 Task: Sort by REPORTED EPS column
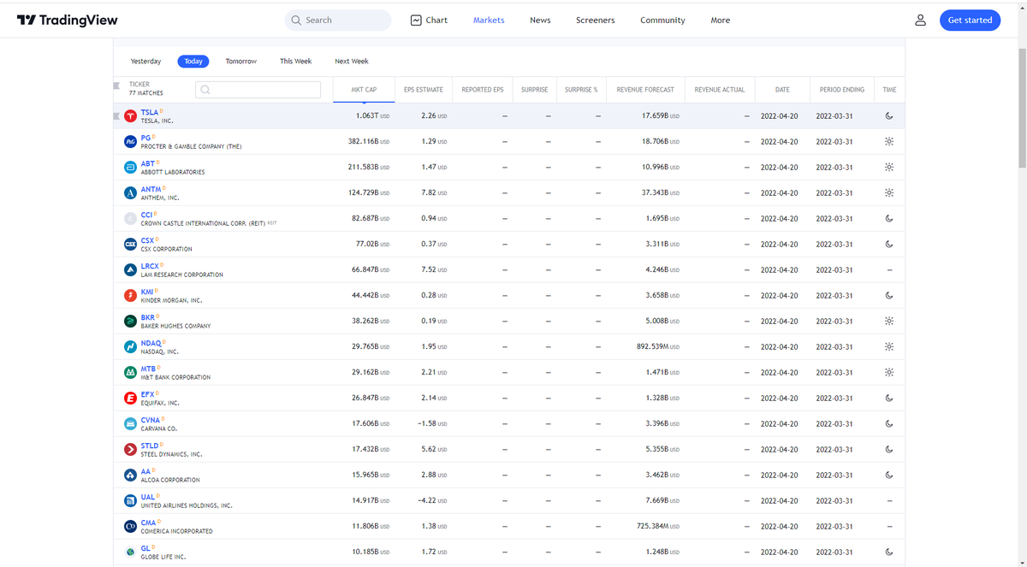coord(483,89)
